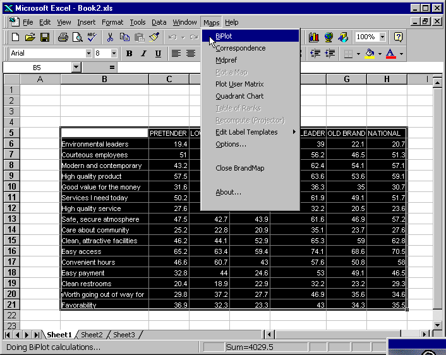Click the Map globe icon

(328, 37)
